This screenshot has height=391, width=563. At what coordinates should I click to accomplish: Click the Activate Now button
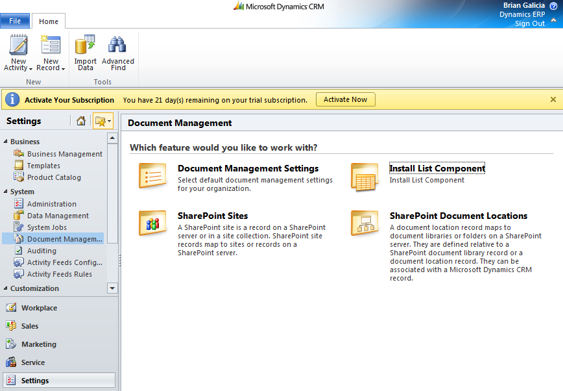[x=346, y=99]
